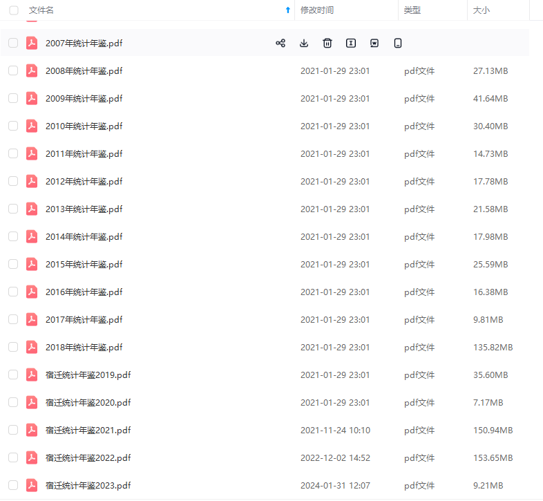Click the 41.64MB size value

pos(490,98)
